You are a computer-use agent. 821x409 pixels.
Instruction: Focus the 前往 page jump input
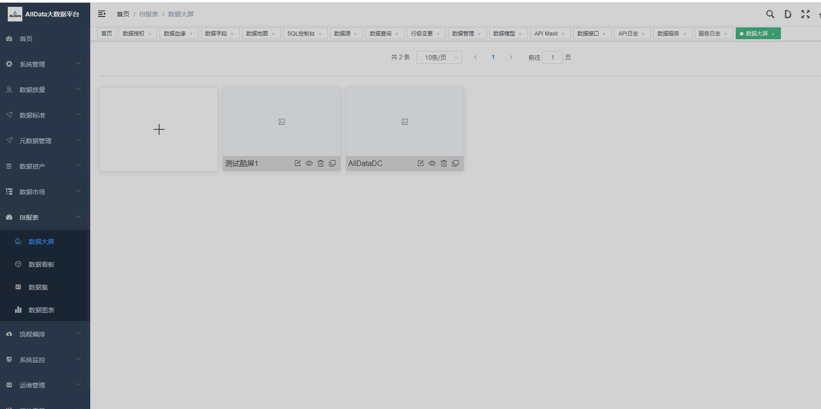552,57
